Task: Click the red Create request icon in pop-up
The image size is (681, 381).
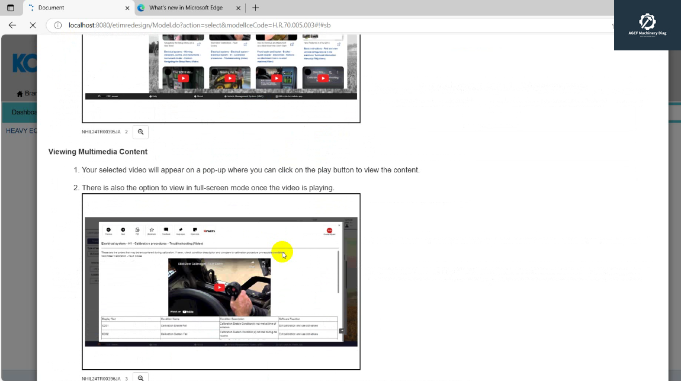Action: [329, 230]
